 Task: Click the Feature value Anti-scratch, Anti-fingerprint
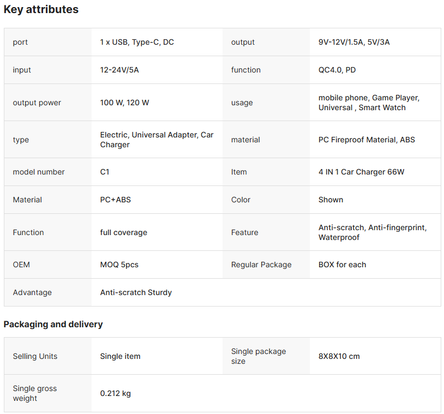(x=372, y=232)
